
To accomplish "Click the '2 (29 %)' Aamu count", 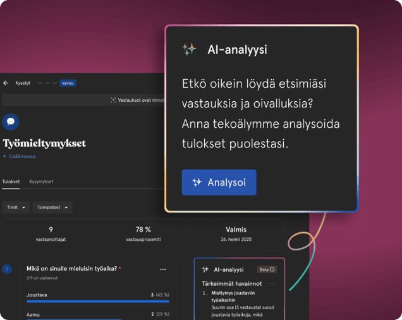I will point(161,314).
